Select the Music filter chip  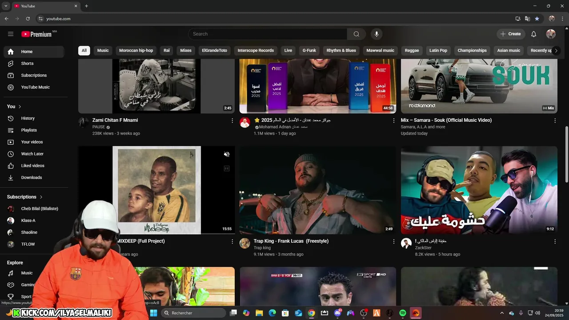pos(103,50)
